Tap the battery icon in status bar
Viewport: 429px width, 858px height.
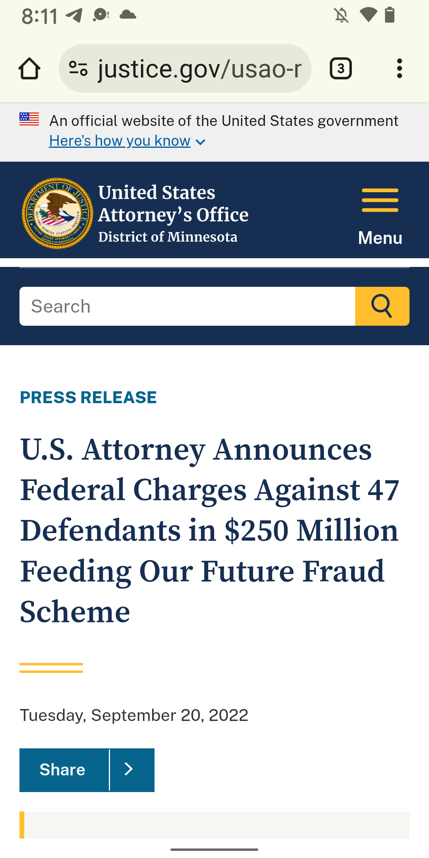pos(390,15)
